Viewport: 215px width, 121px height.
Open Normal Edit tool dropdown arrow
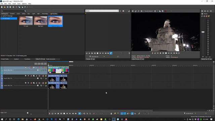82,114
